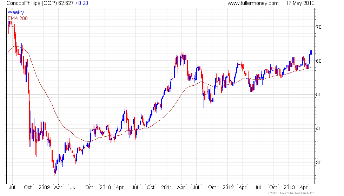344x196 pixels.
Task: Click the 17 May 2013 chart date
Action: (300, 3)
